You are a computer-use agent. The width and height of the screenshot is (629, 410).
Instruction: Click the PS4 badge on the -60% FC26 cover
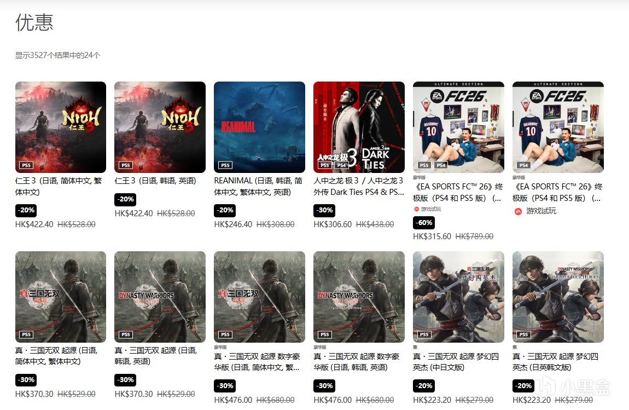[x=441, y=165]
